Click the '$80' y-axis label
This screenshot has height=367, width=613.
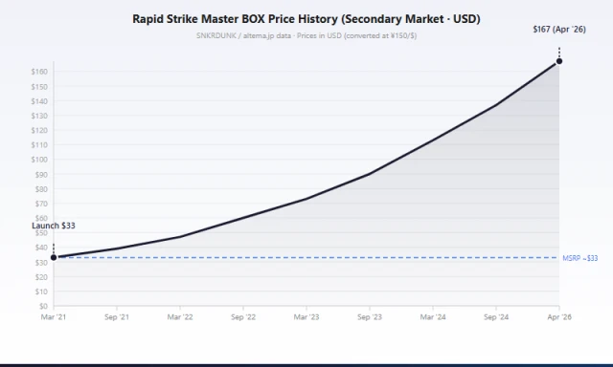point(41,189)
